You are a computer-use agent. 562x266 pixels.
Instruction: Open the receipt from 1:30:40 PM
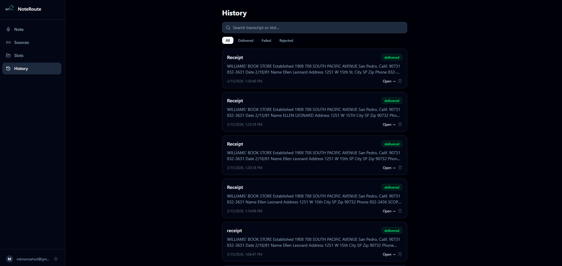click(x=389, y=81)
